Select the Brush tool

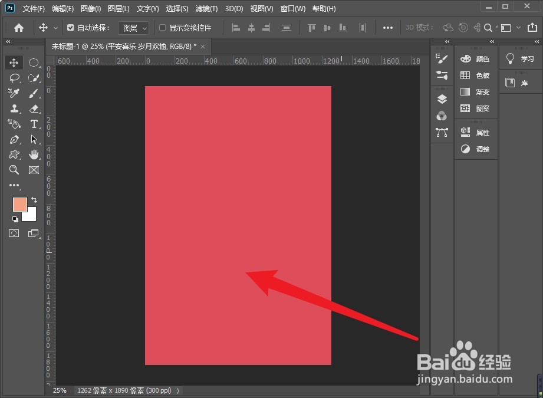pyautogui.click(x=34, y=93)
